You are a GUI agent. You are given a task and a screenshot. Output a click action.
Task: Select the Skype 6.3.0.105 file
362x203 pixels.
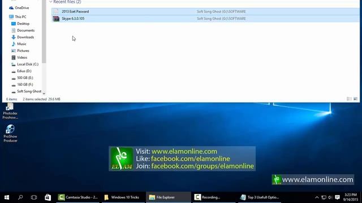pyautogui.click(x=205, y=19)
